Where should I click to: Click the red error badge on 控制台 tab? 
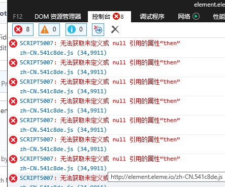116,16
